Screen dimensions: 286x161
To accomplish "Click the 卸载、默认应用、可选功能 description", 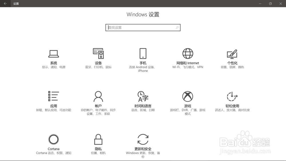I will 53,110.
